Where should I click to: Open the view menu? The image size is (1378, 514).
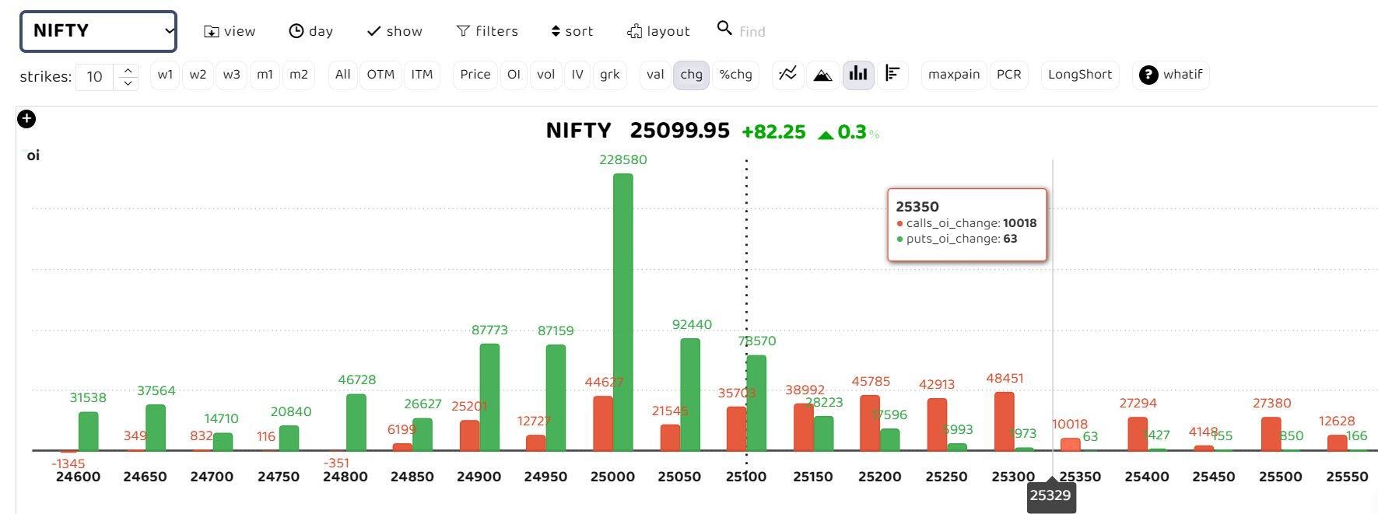[230, 31]
